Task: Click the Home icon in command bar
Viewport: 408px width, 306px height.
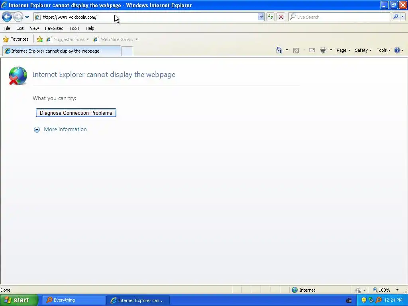Action: pos(279,50)
